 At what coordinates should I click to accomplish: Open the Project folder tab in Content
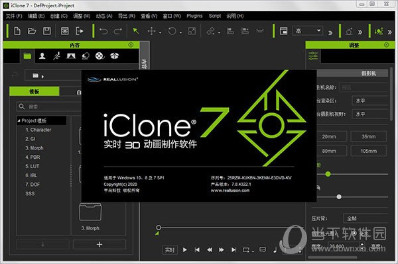(x=27, y=56)
